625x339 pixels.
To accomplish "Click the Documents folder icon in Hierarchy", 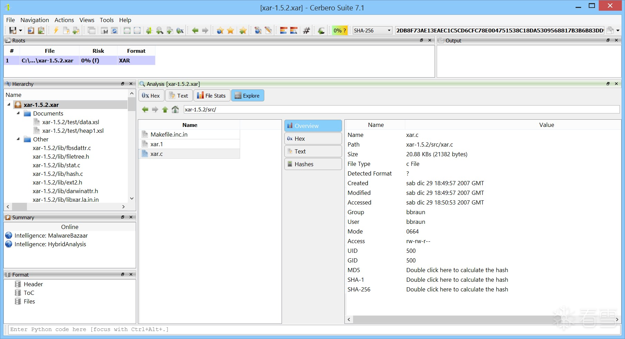I will click(x=27, y=113).
